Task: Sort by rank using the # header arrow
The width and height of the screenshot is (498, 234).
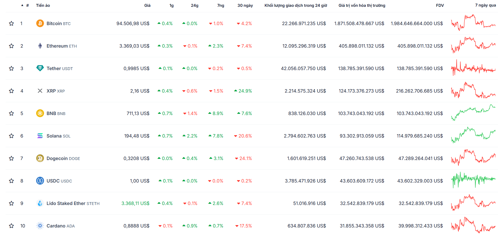Action: (25, 5)
